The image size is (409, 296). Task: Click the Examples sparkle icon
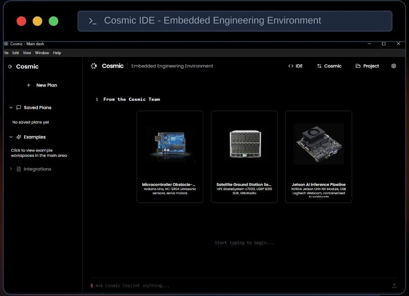[19, 137]
